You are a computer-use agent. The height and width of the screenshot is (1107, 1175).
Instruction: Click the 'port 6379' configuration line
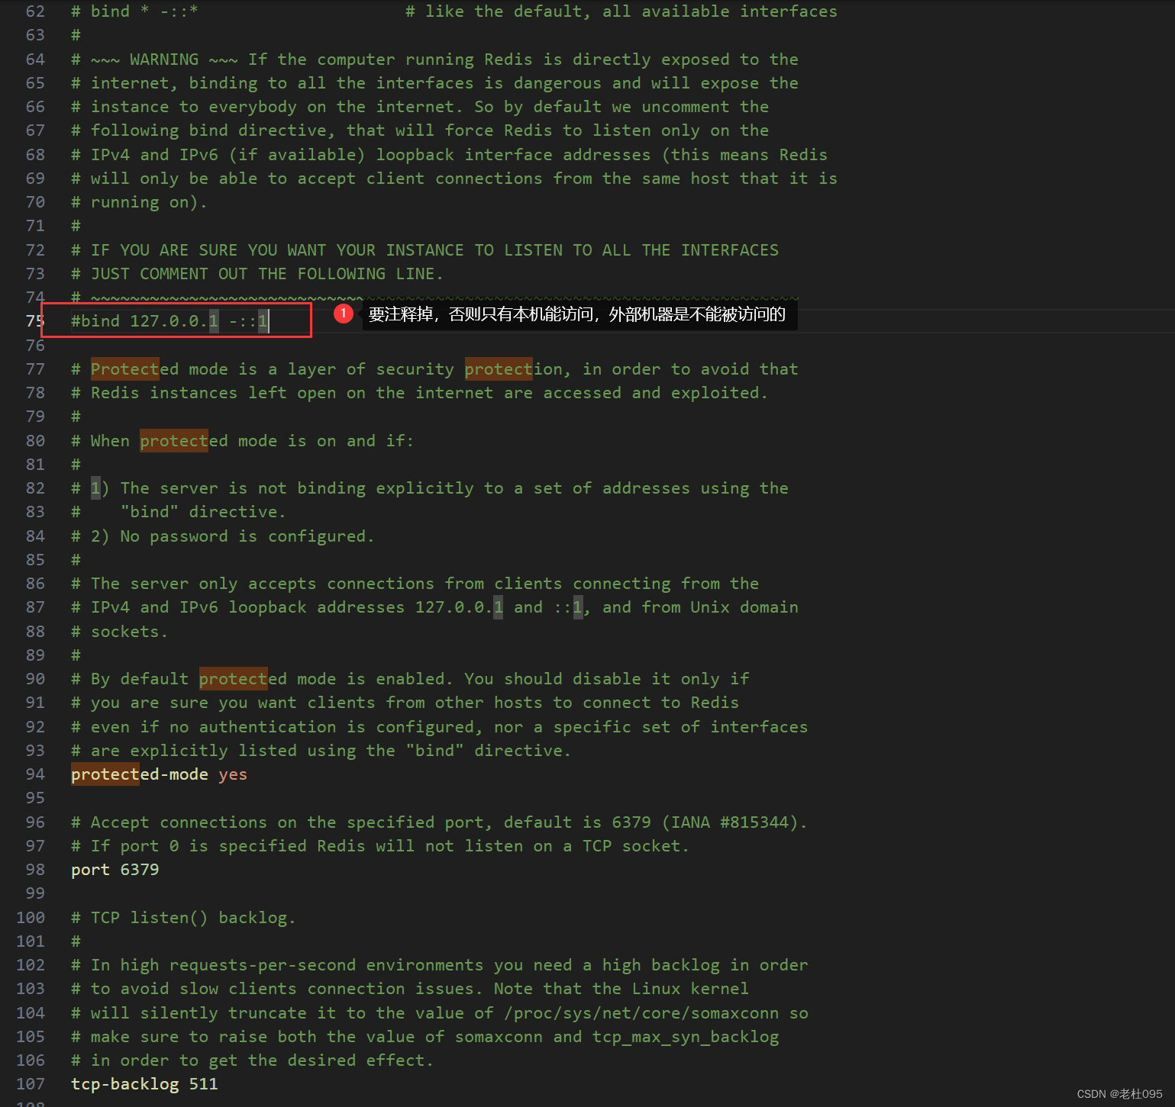tap(115, 870)
